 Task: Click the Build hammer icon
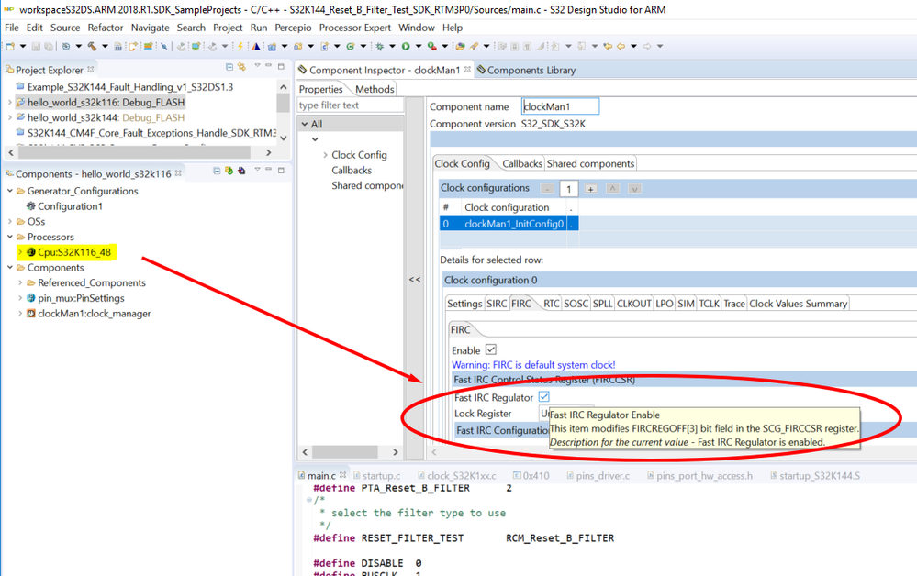click(x=93, y=46)
